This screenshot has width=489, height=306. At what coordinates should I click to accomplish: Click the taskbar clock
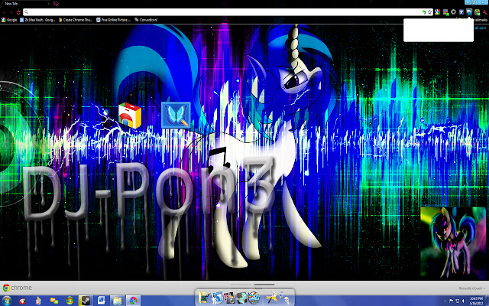(476, 301)
